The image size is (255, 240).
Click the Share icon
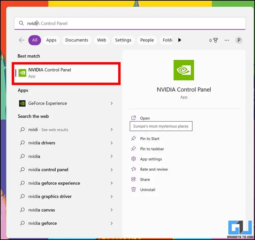134,179
